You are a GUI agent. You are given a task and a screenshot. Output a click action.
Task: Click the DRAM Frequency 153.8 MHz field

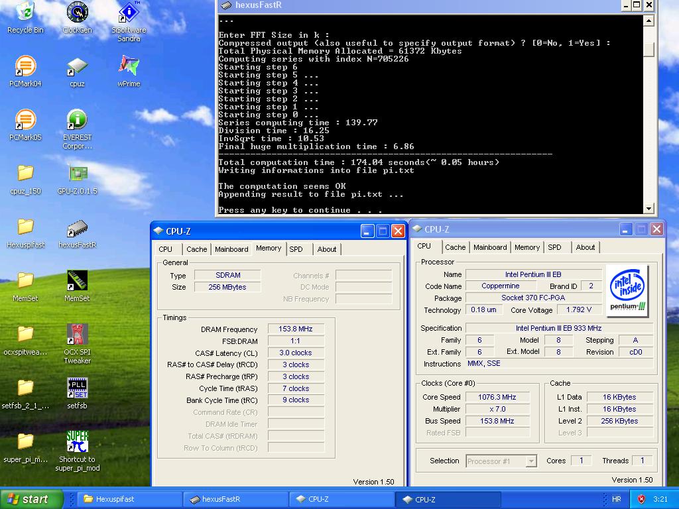click(296, 329)
